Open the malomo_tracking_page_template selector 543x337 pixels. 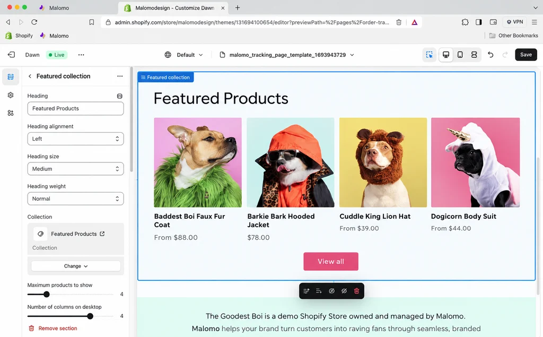coord(287,55)
